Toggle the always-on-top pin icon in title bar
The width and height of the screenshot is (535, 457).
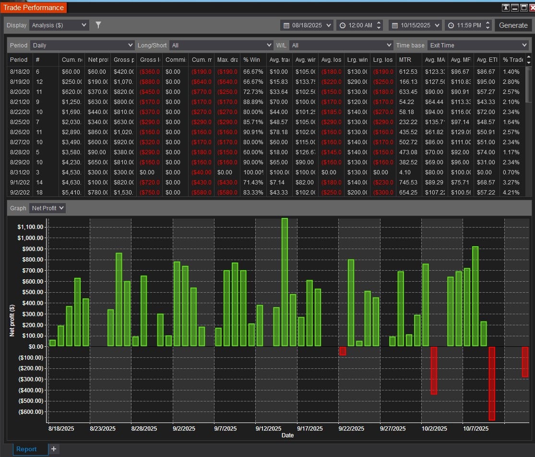506,8
